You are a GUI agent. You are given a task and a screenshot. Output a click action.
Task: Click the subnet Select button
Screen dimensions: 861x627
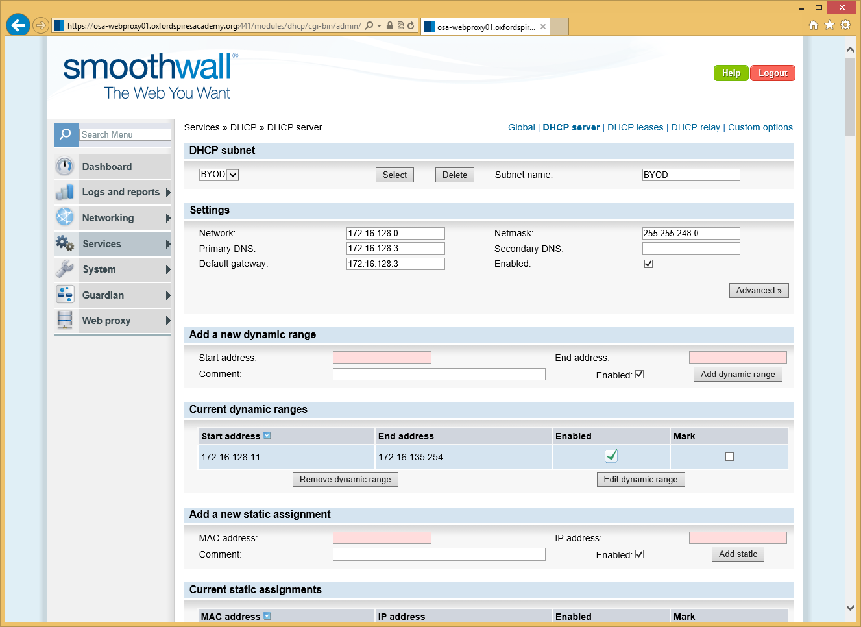click(x=394, y=175)
